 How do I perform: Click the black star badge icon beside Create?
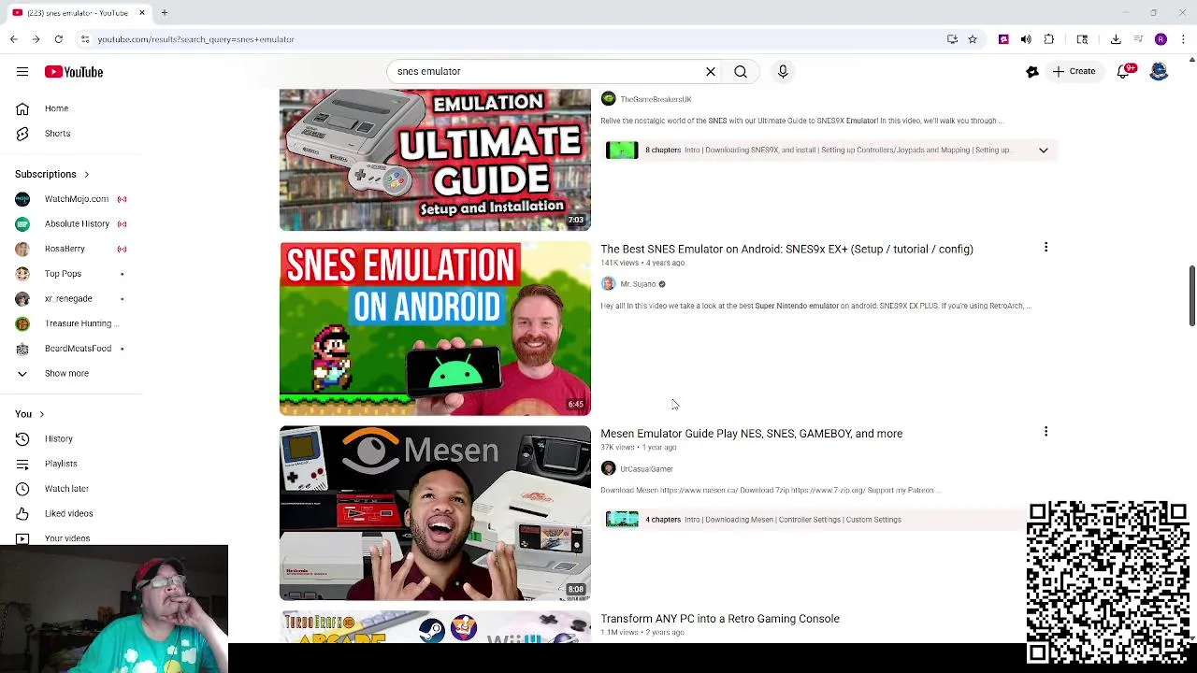pos(1032,71)
